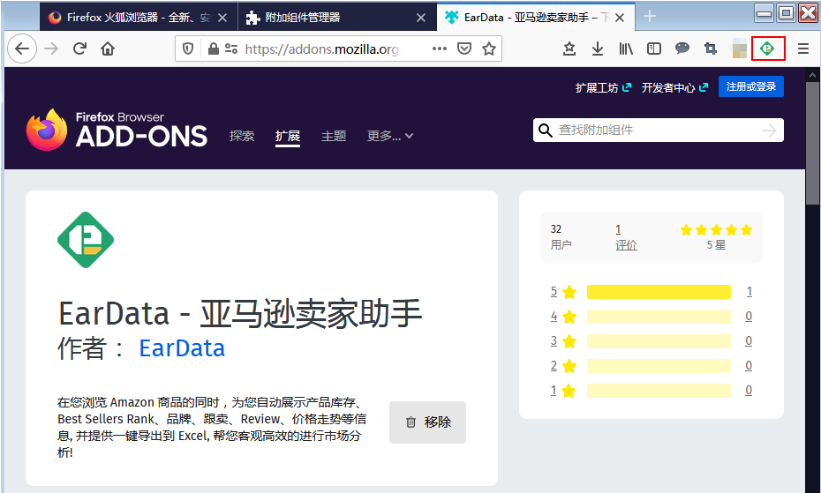Open the 开发者中心 link
821x493 pixels.
[x=674, y=87]
